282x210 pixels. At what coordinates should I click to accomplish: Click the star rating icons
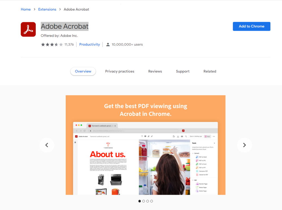[52, 44]
